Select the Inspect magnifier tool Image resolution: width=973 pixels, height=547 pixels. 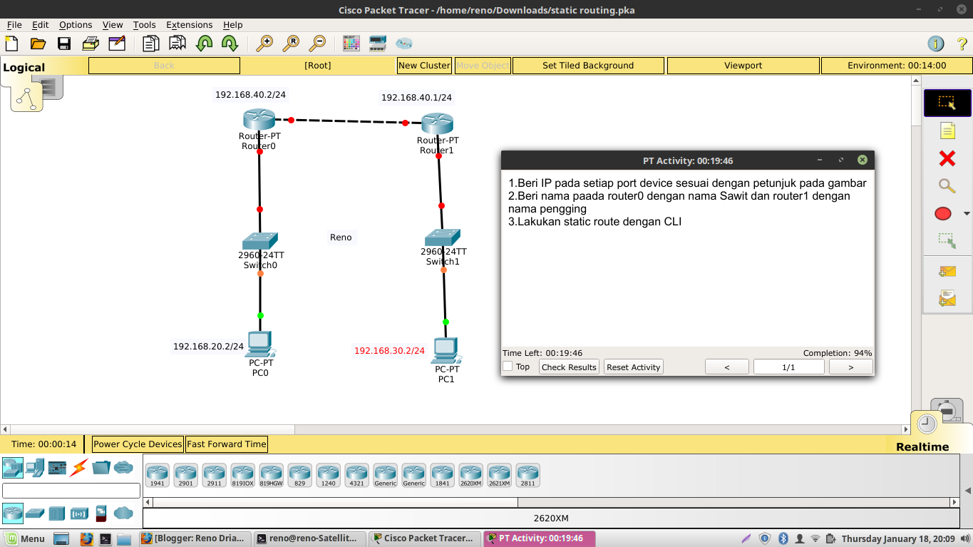(947, 186)
